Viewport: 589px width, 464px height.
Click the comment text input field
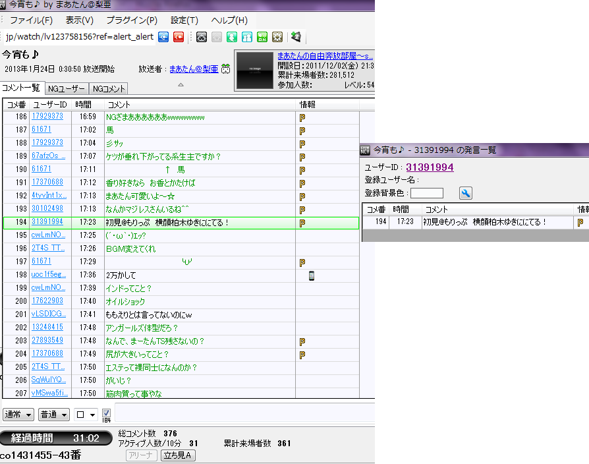[x=244, y=412]
